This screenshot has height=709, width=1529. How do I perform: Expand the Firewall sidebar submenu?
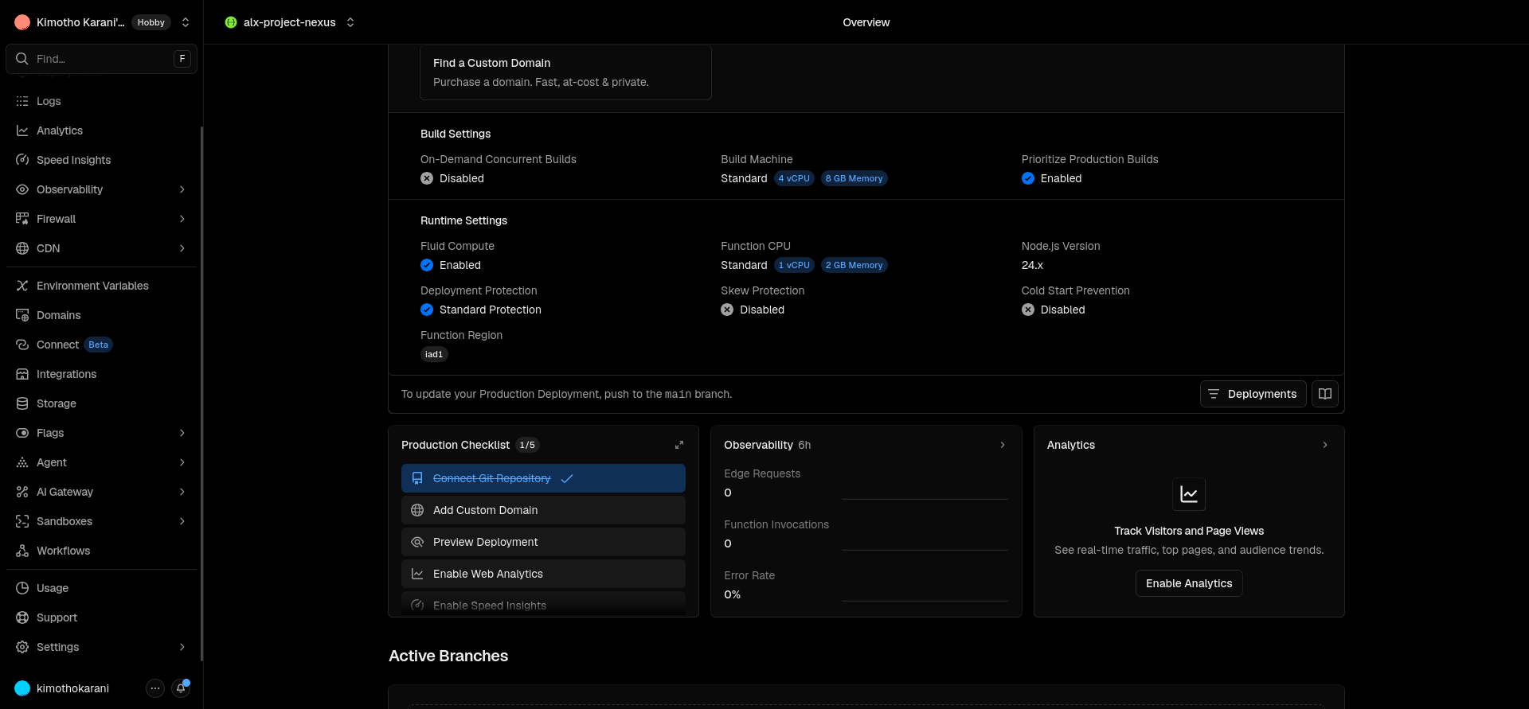coord(182,219)
